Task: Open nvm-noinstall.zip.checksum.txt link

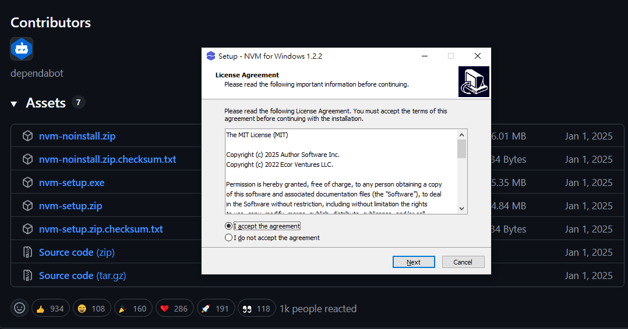Action: pos(107,159)
